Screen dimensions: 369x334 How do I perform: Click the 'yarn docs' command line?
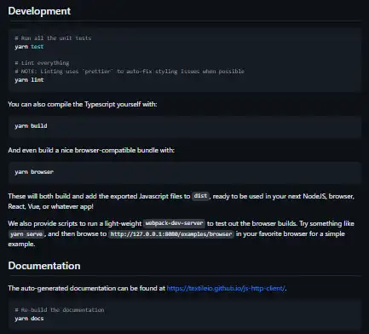click(29, 319)
